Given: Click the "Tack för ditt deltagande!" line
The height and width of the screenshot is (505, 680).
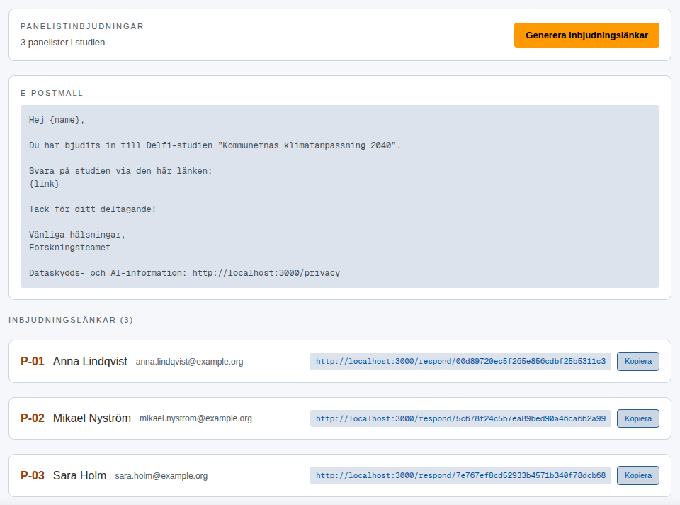Looking at the screenshot, I should click(x=92, y=209).
